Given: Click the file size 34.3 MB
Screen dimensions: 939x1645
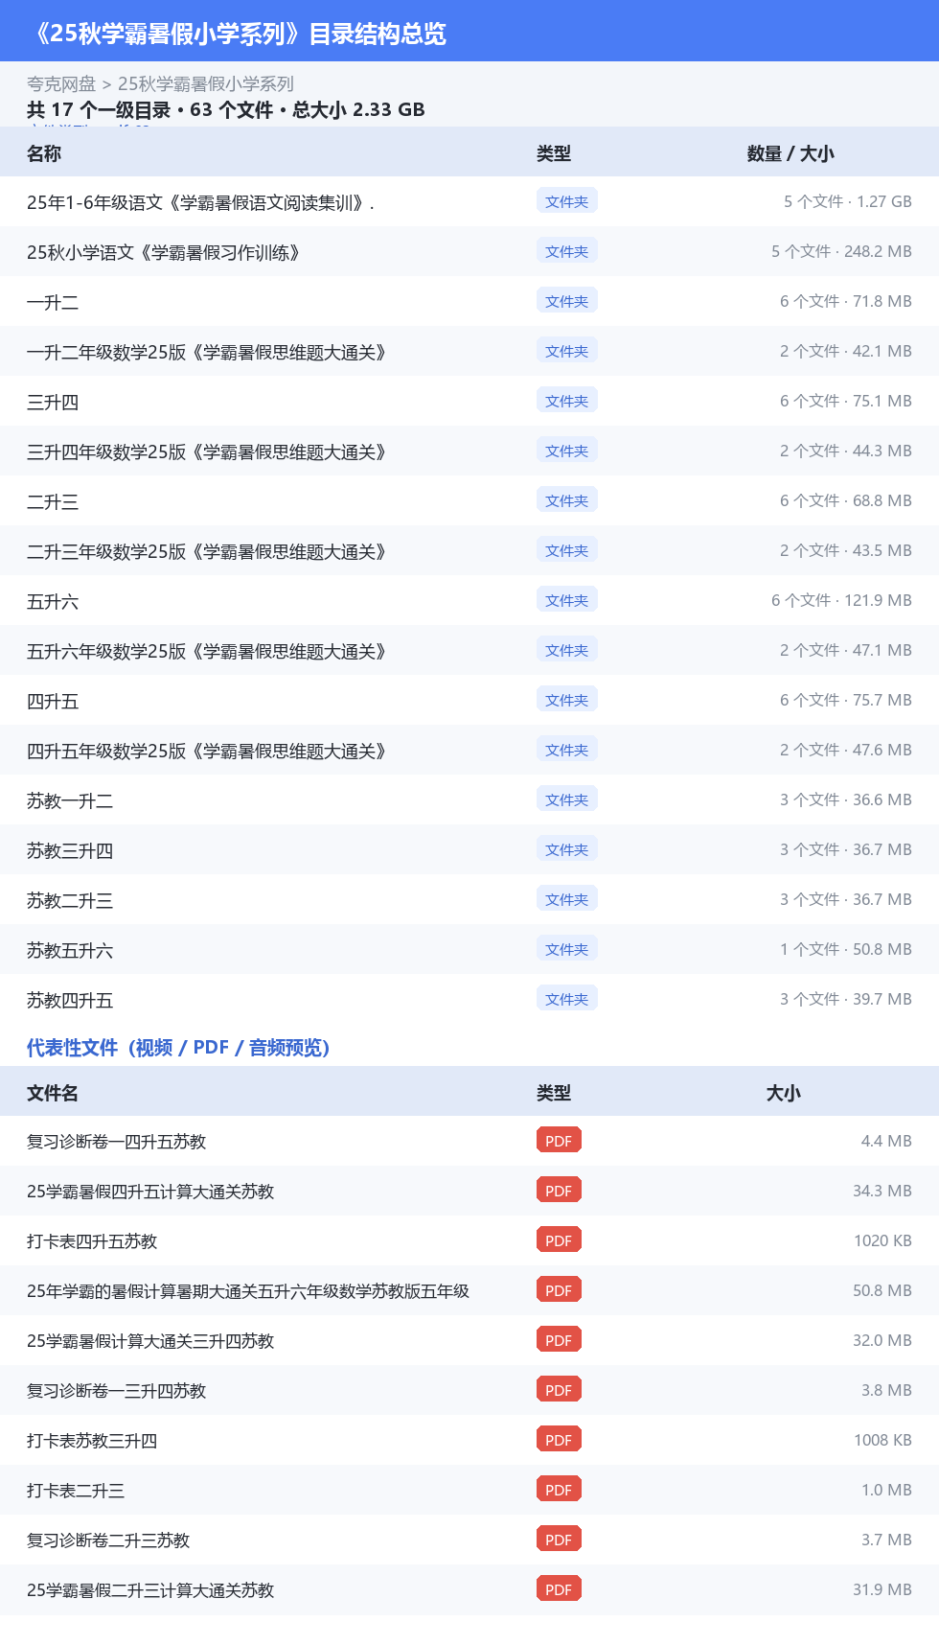Looking at the screenshot, I should click(882, 1191).
